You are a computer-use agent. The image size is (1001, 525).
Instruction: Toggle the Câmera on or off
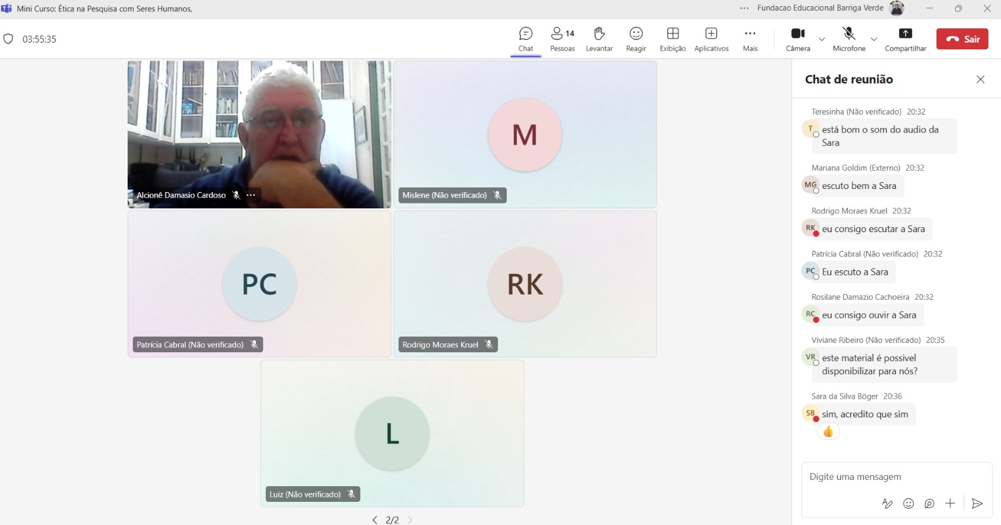coord(798,34)
